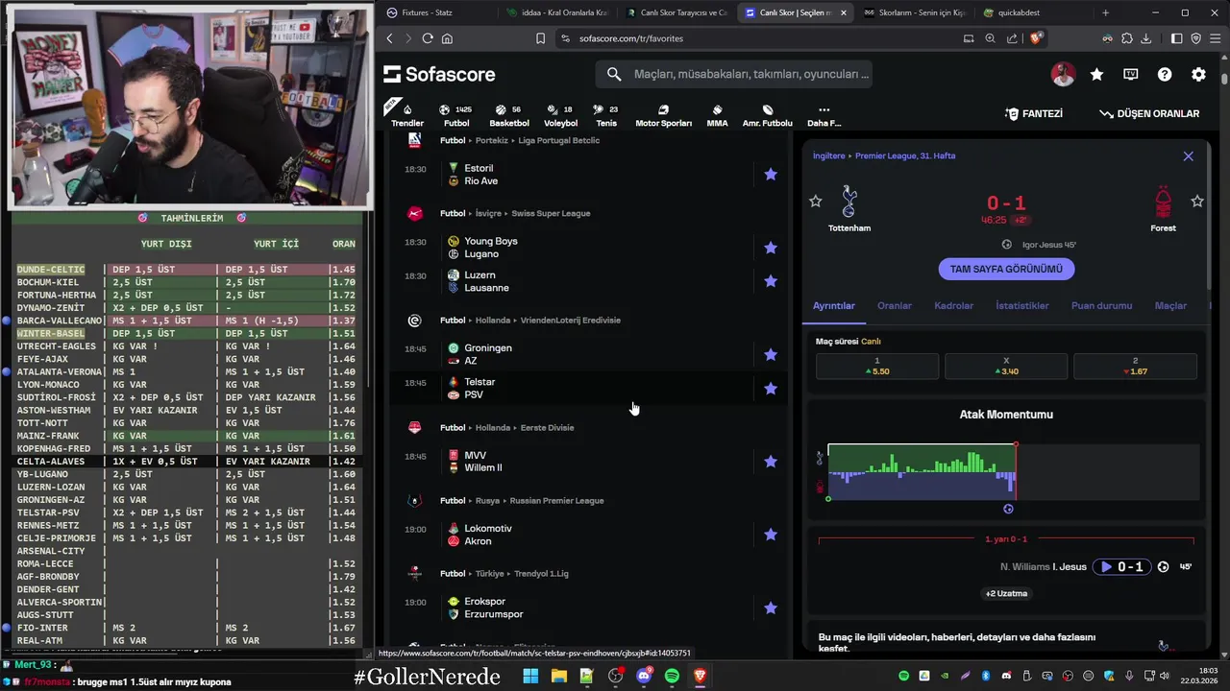Unfavorite Telstar vs PSV match
The width and height of the screenshot is (1230, 691).
point(771,389)
